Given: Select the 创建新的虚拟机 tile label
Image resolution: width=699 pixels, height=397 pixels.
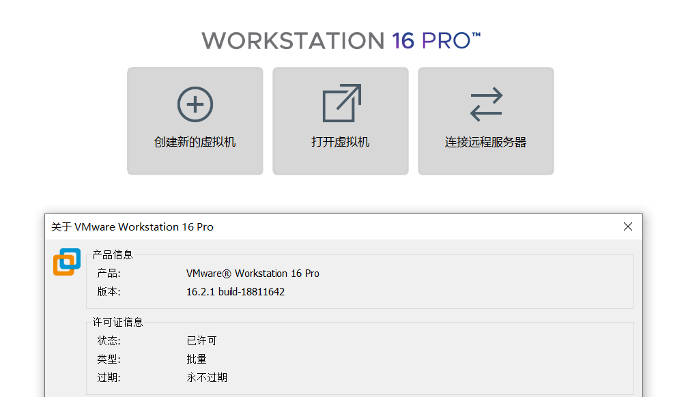Looking at the screenshot, I should [195, 142].
